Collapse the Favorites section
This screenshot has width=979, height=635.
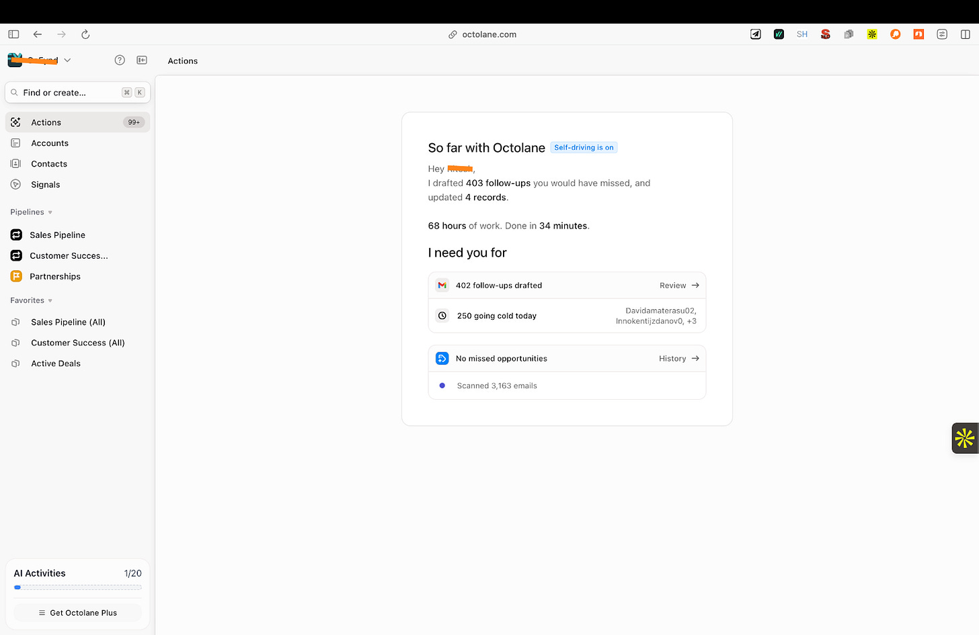31,300
